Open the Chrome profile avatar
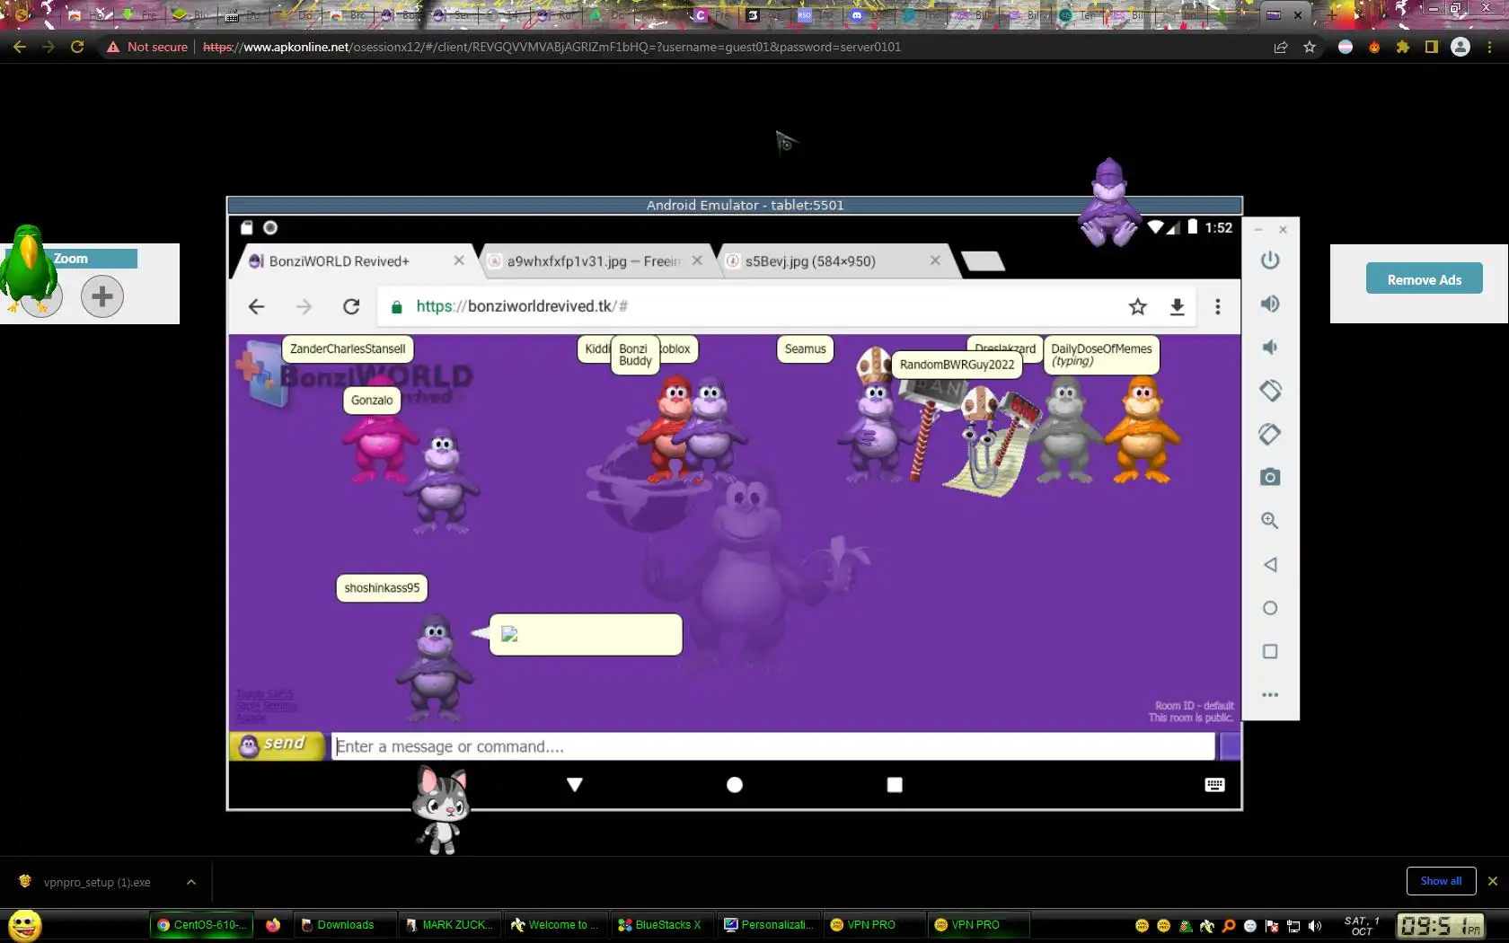This screenshot has width=1509, height=943. click(1460, 47)
